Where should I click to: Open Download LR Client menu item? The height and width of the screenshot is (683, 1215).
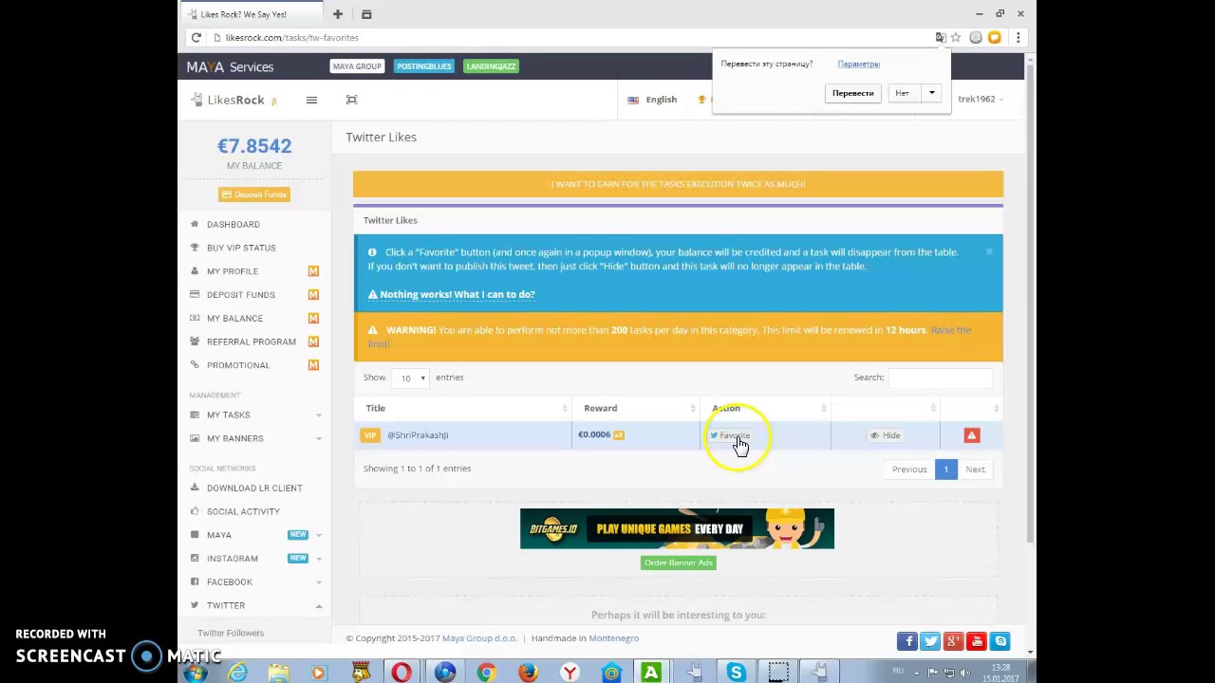tap(254, 488)
